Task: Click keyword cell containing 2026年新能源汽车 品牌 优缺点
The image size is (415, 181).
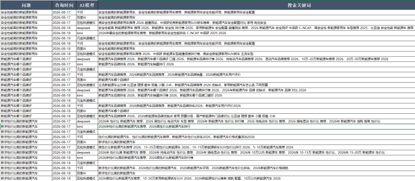Action: (x=256, y=90)
